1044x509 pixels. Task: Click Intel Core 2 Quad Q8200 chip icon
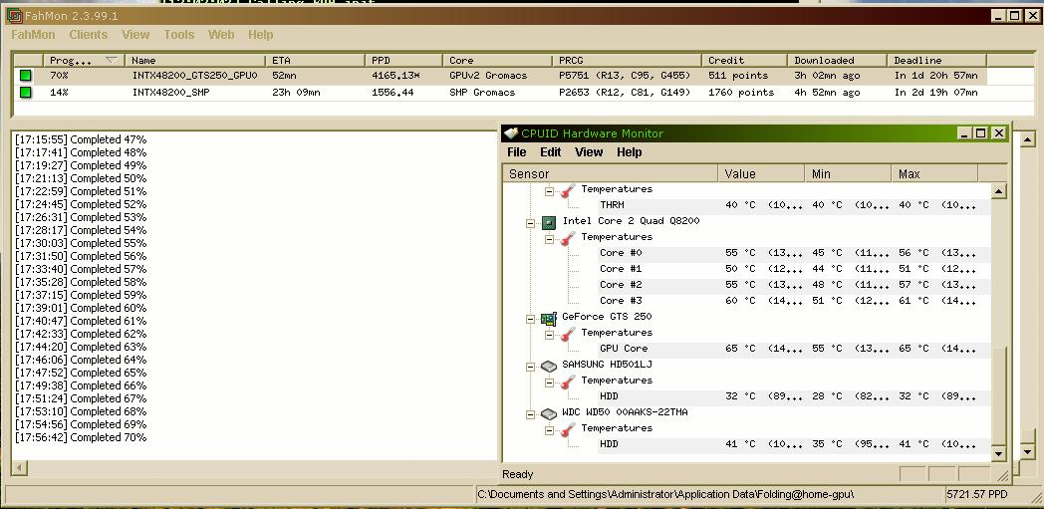(x=549, y=221)
